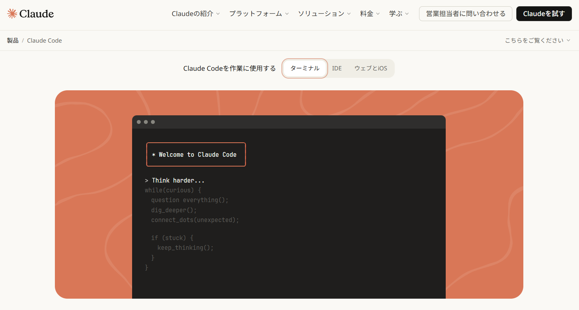Screen dimensions: 579x310
Task: Open the こちらをご覧ください dropdown
Action: (x=537, y=40)
